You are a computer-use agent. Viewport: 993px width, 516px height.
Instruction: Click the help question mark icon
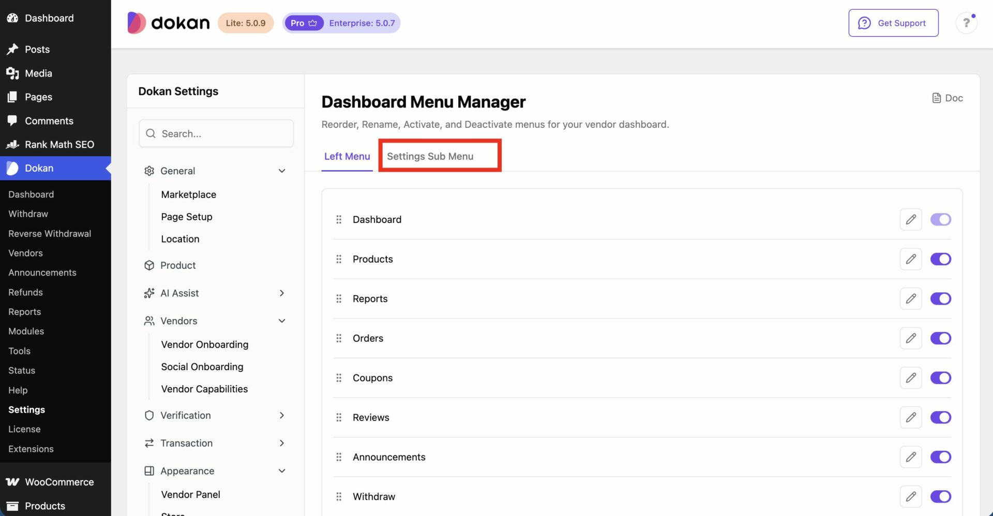[966, 23]
